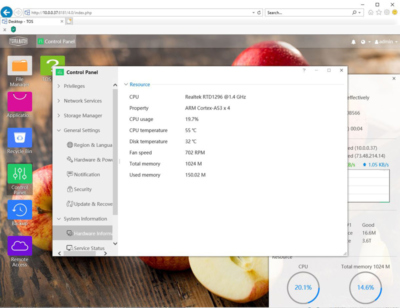Expand the Storage Manager section
This screenshot has height=308, width=400.
82,116
